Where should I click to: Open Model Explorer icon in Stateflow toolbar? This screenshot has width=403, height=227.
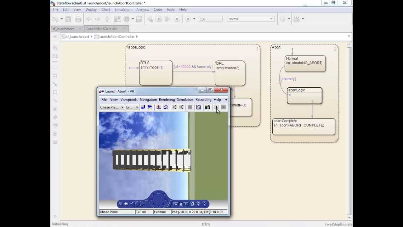tap(139, 19)
